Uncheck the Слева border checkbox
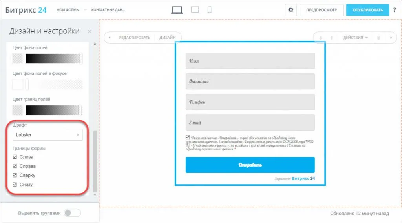 15,157
